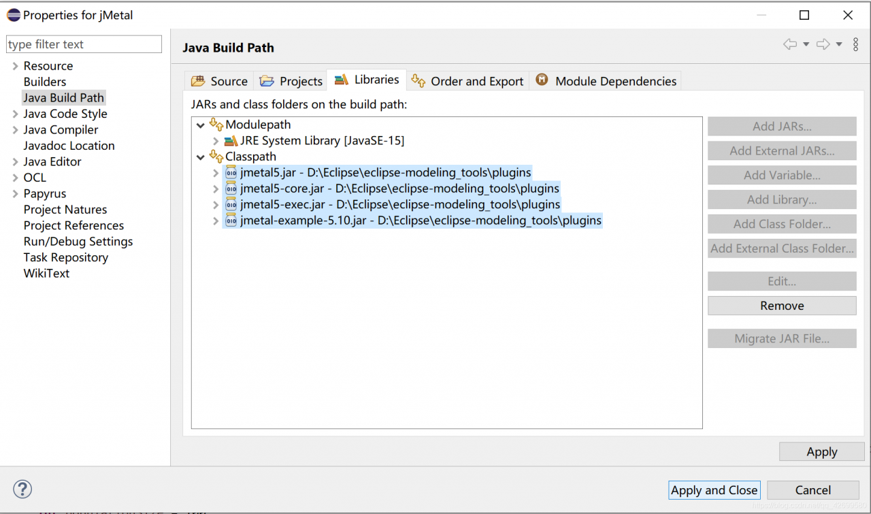The width and height of the screenshot is (871, 514).
Task: Open the forward history dropdown arrow
Action: (x=839, y=44)
